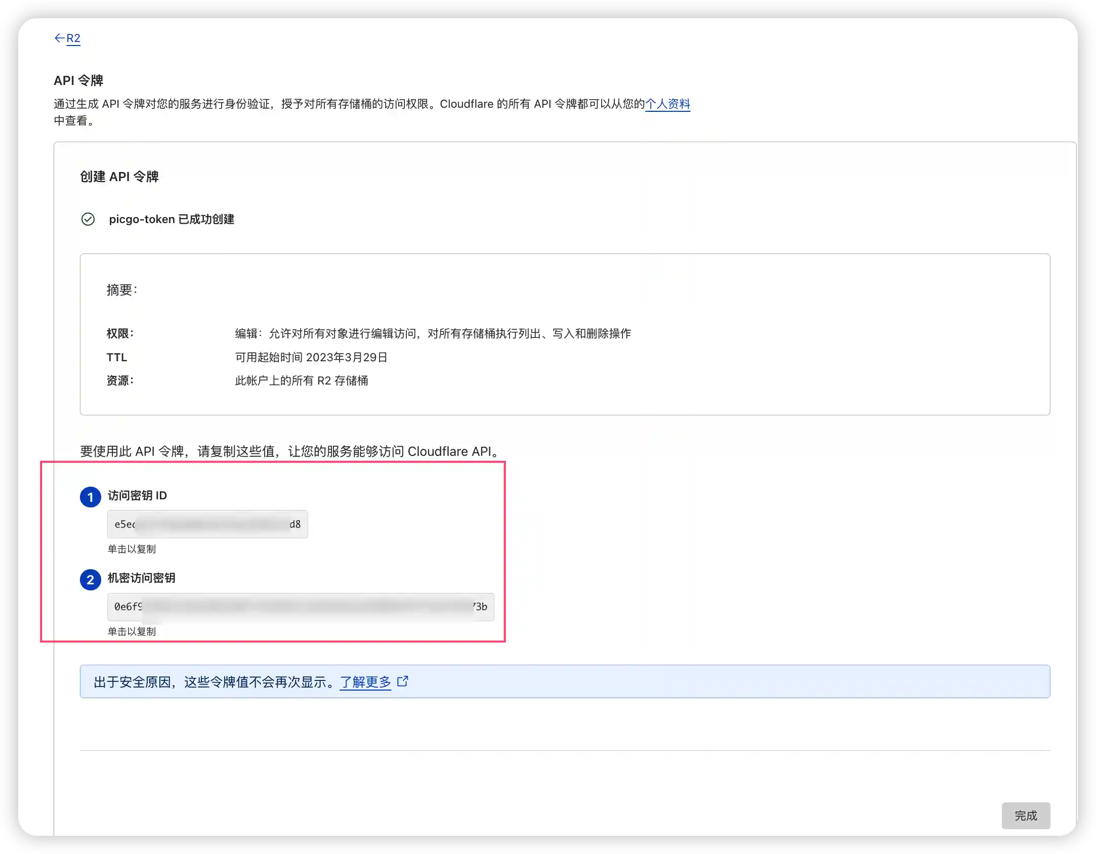Viewport: 1096px width, 854px height.
Task: Copy the access key ID starting with e5e
Action: coord(207,524)
